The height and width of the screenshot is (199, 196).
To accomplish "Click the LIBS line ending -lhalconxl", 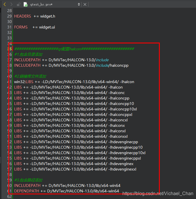I will coord(70,131).
